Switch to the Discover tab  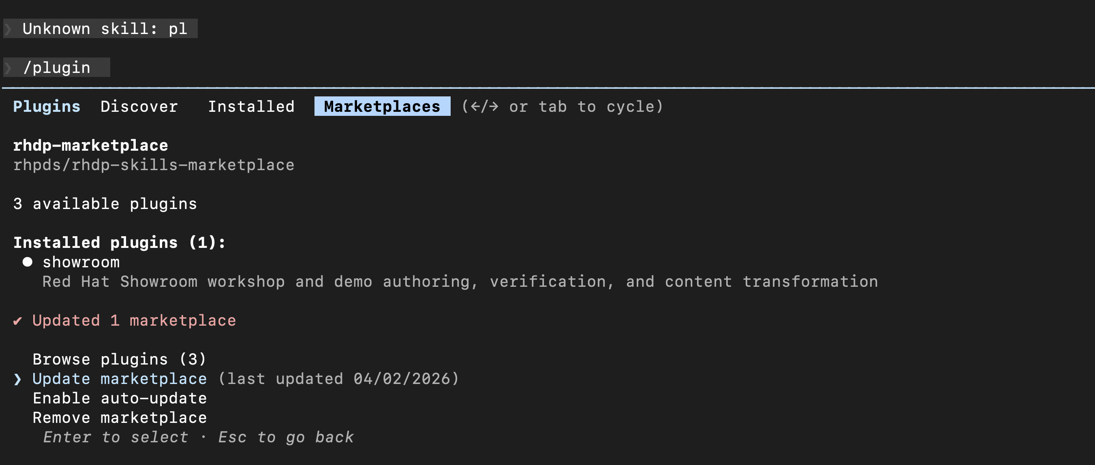point(139,106)
